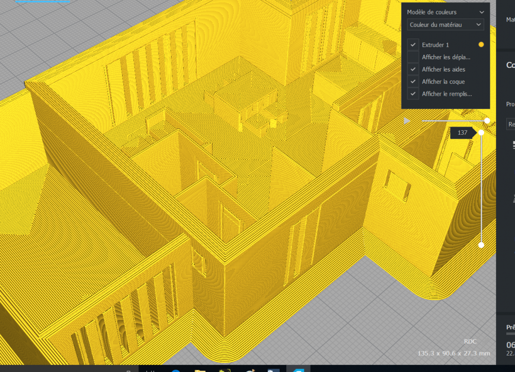The image size is (515, 372).
Task: Click the vertical layer slider track
Action: pyautogui.click(x=481, y=189)
